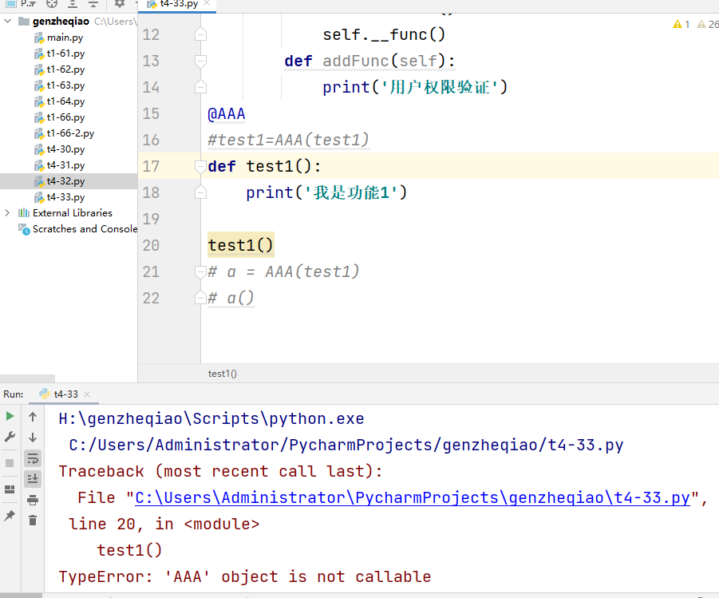
Task: Fold test1 function at line 17
Action: pos(200,167)
